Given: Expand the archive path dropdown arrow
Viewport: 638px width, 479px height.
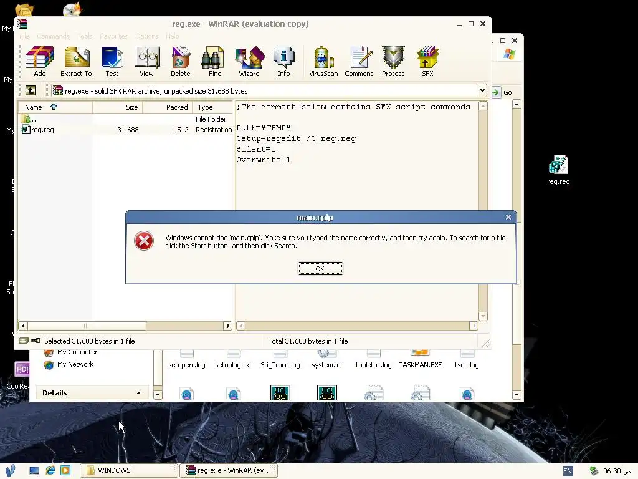Looking at the screenshot, I should (x=482, y=90).
